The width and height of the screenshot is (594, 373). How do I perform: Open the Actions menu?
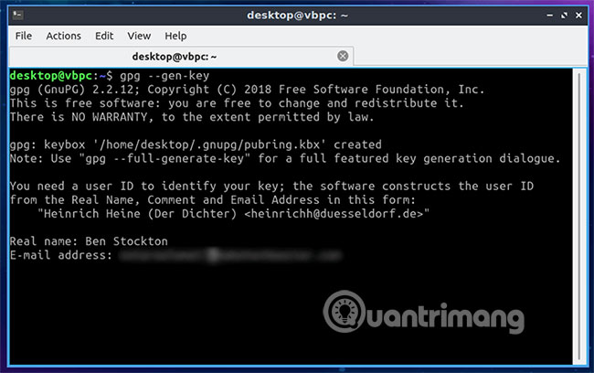pyautogui.click(x=64, y=36)
